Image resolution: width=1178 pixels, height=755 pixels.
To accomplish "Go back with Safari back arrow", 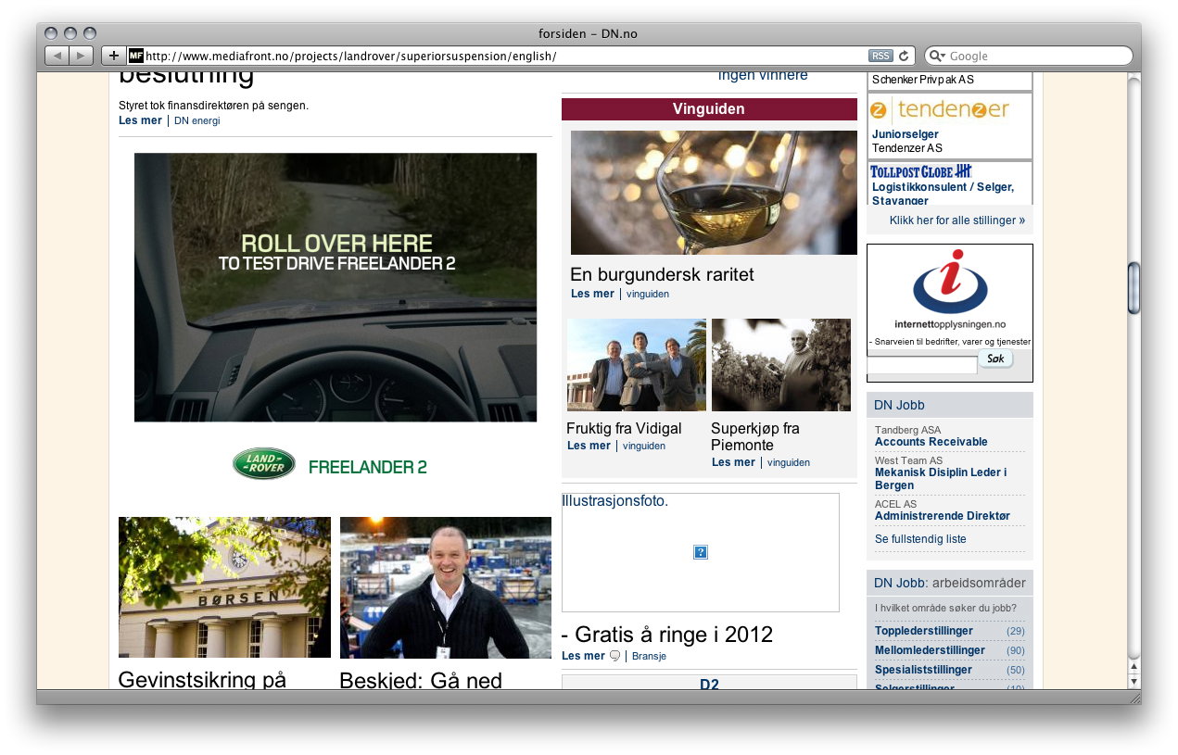I will [x=57, y=56].
